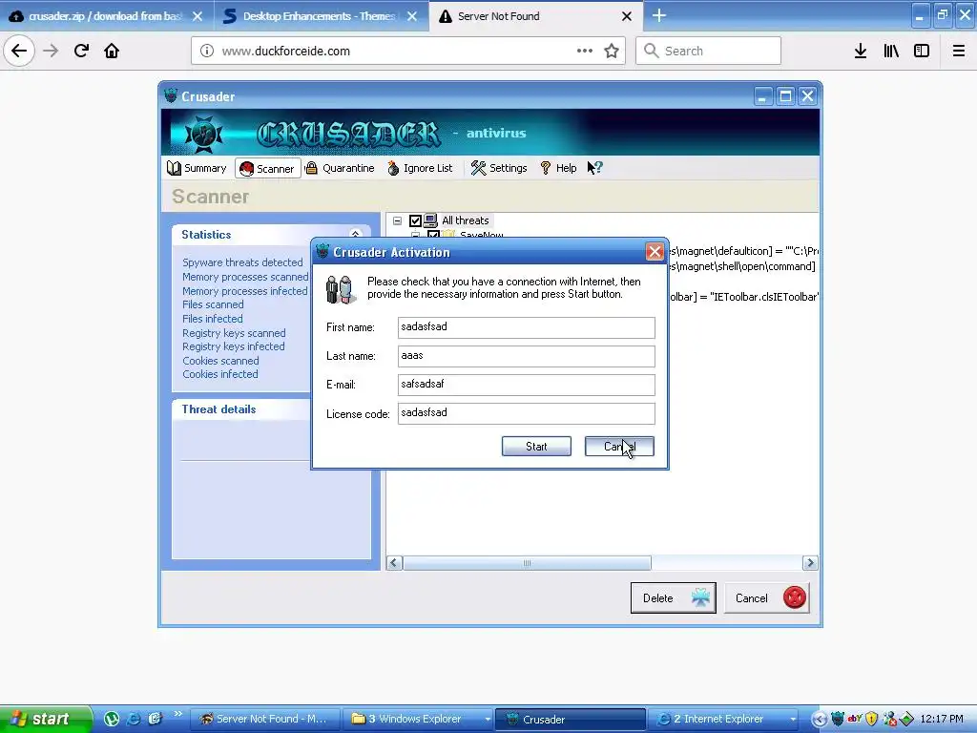Open the Firefox Library icon
The width and height of the screenshot is (977, 733).
tap(891, 52)
